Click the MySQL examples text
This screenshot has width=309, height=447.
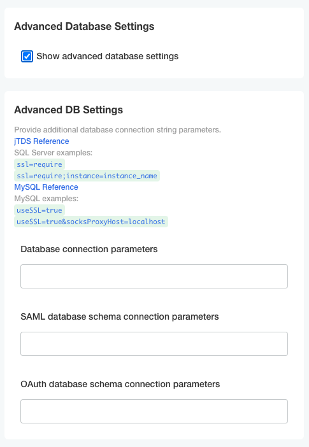tap(47, 199)
